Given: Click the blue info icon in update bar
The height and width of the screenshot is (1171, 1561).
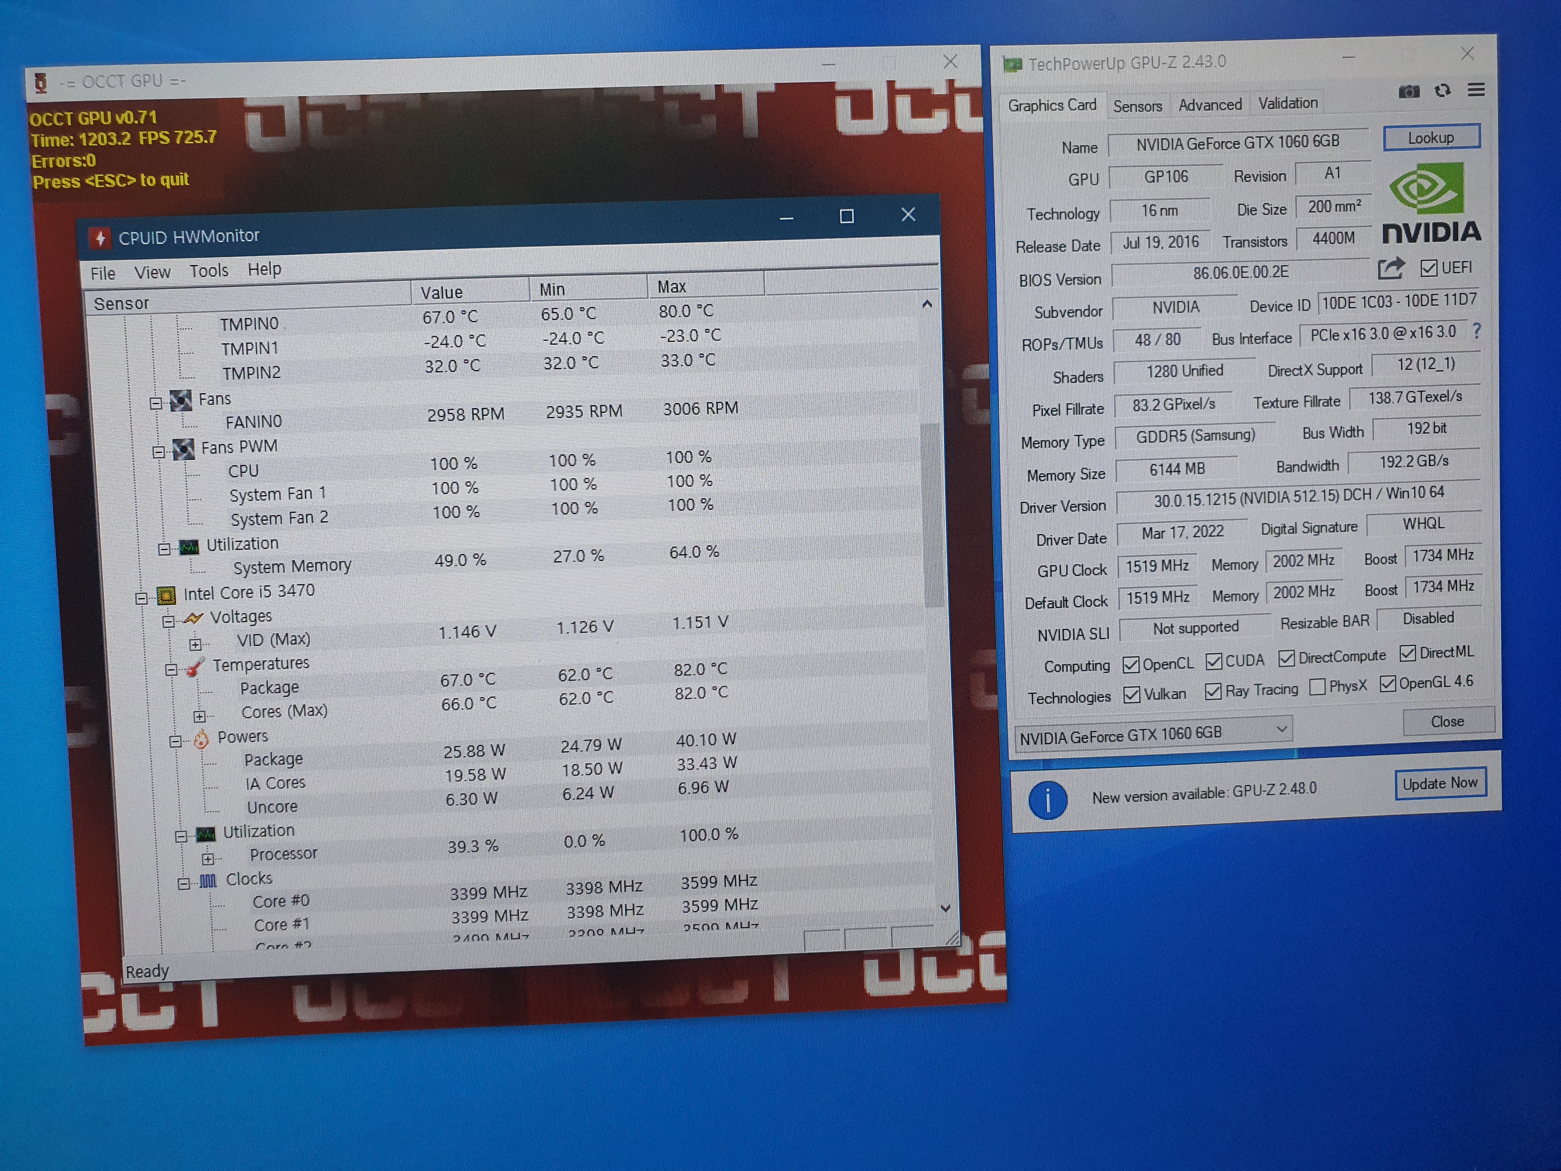Looking at the screenshot, I should point(1047,800).
